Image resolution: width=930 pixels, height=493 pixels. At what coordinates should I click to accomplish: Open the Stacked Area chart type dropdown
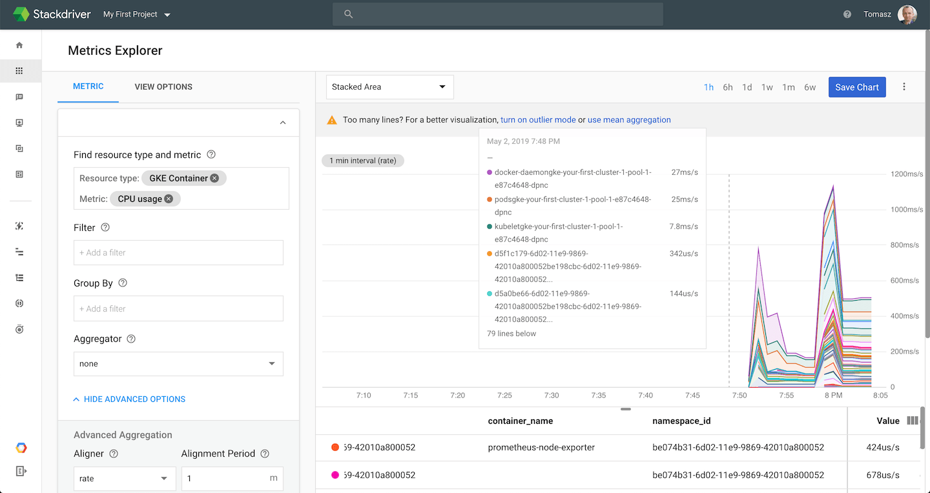click(x=389, y=87)
